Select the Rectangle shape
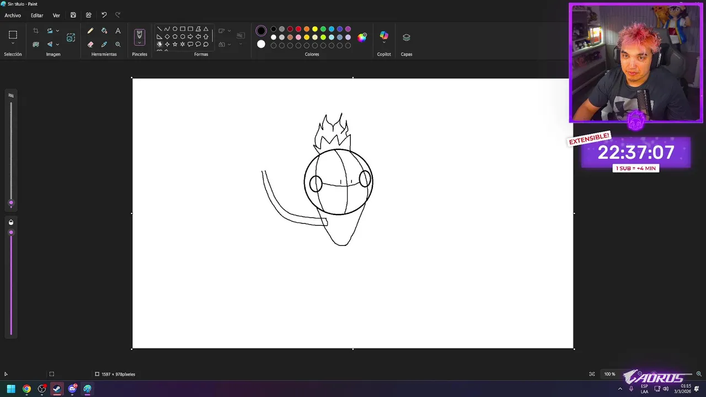The image size is (706, 397). pyautogui.click(x=183, y=29)
